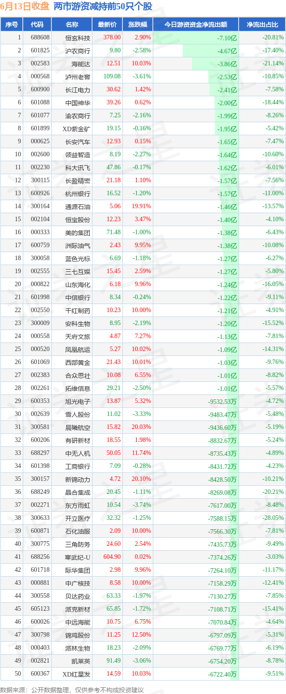Click stock name 有研新材
This screenshot has height=694, width=286.
[78, 440]
